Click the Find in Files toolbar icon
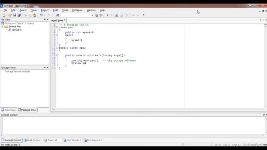 pos(96,15)
